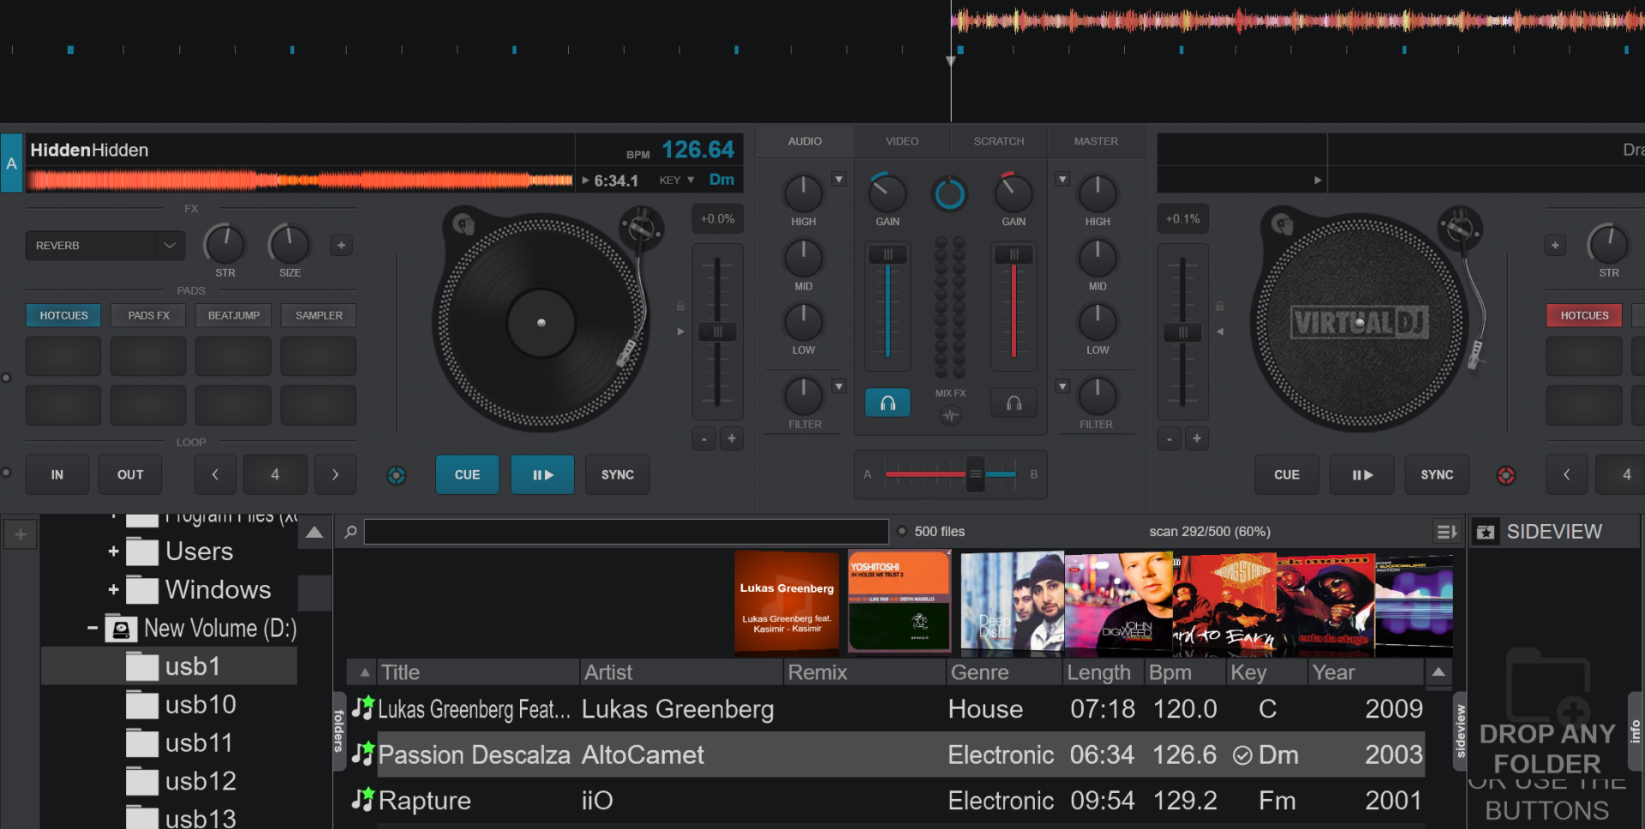Click the deck A letter badge
The width and height of the screenshot is (1645, 829).
coord(11,163)
